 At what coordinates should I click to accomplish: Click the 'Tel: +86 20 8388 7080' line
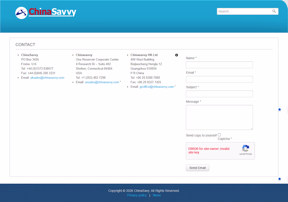145,78
